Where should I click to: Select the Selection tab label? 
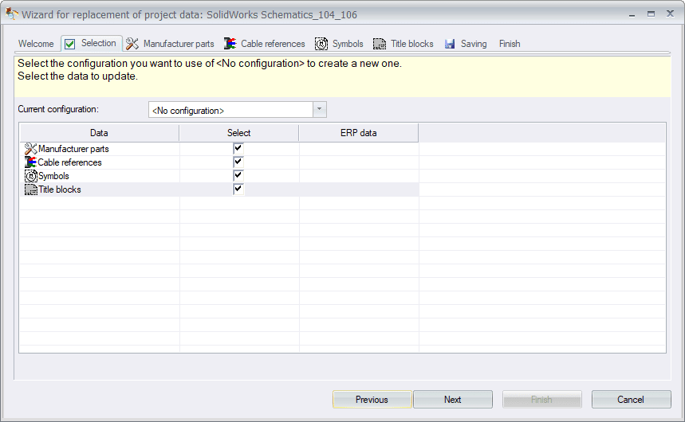(98, 43)
